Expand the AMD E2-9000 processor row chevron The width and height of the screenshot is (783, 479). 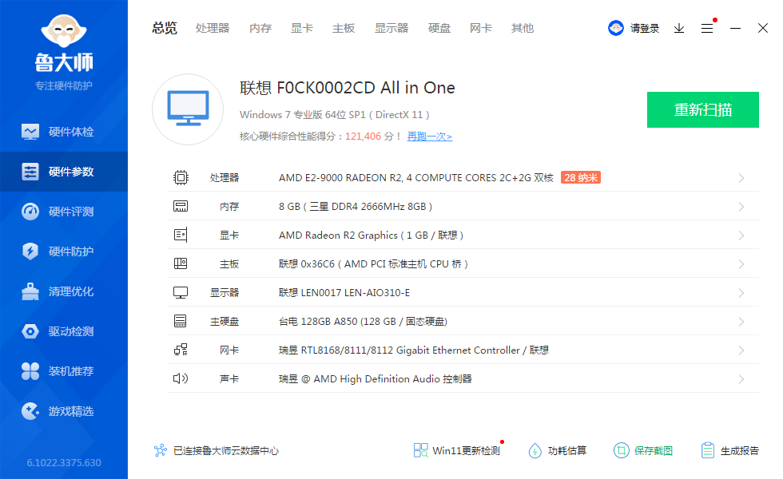coord(741,178)
